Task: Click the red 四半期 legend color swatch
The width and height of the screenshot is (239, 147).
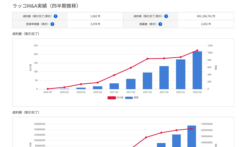Action: pyautogui.click(x=111, y=98)
